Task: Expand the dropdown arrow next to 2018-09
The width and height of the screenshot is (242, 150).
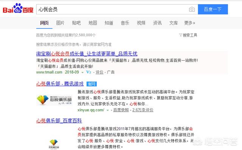Action: pyautogui.click(x=82, y=72)
